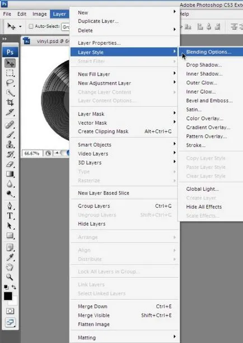Image resolution: width=243 pixels, height=343 pixels.
Task: Click the vinyl record canvas image
Action: click(x=56, y=101)
